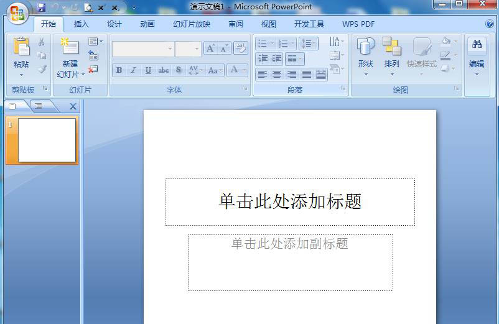
Task: Save the presentation from quick access toolbar
Action: coord(41,7)
